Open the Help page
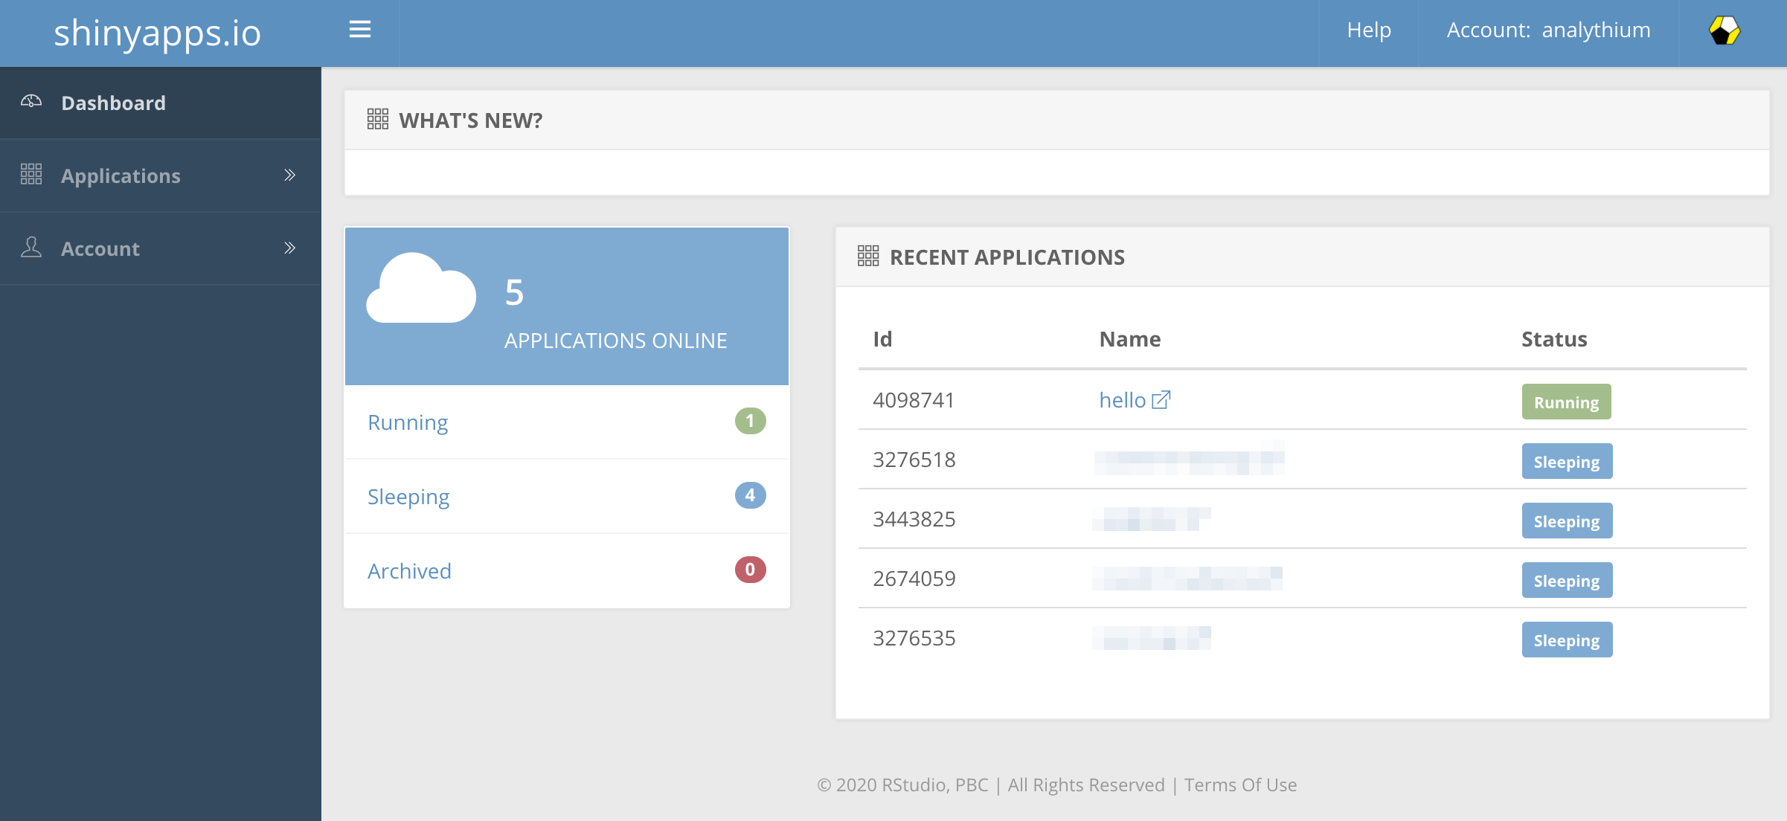 (1367, 30)
